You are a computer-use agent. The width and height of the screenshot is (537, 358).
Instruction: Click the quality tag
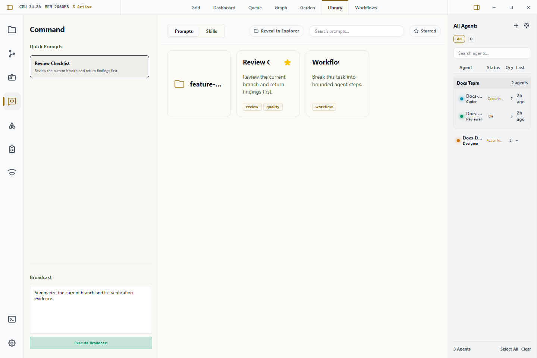click(x=273, y=107)
